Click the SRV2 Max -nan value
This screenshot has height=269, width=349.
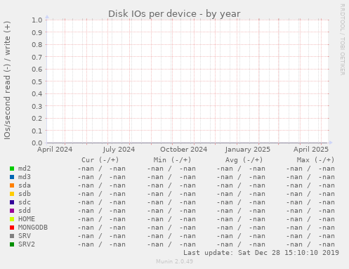[310, 244]
